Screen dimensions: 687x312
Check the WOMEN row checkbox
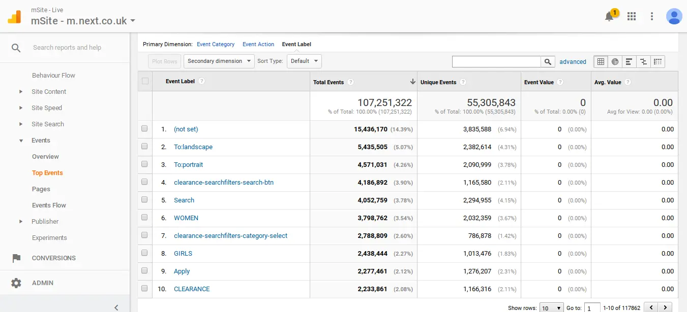144,218
